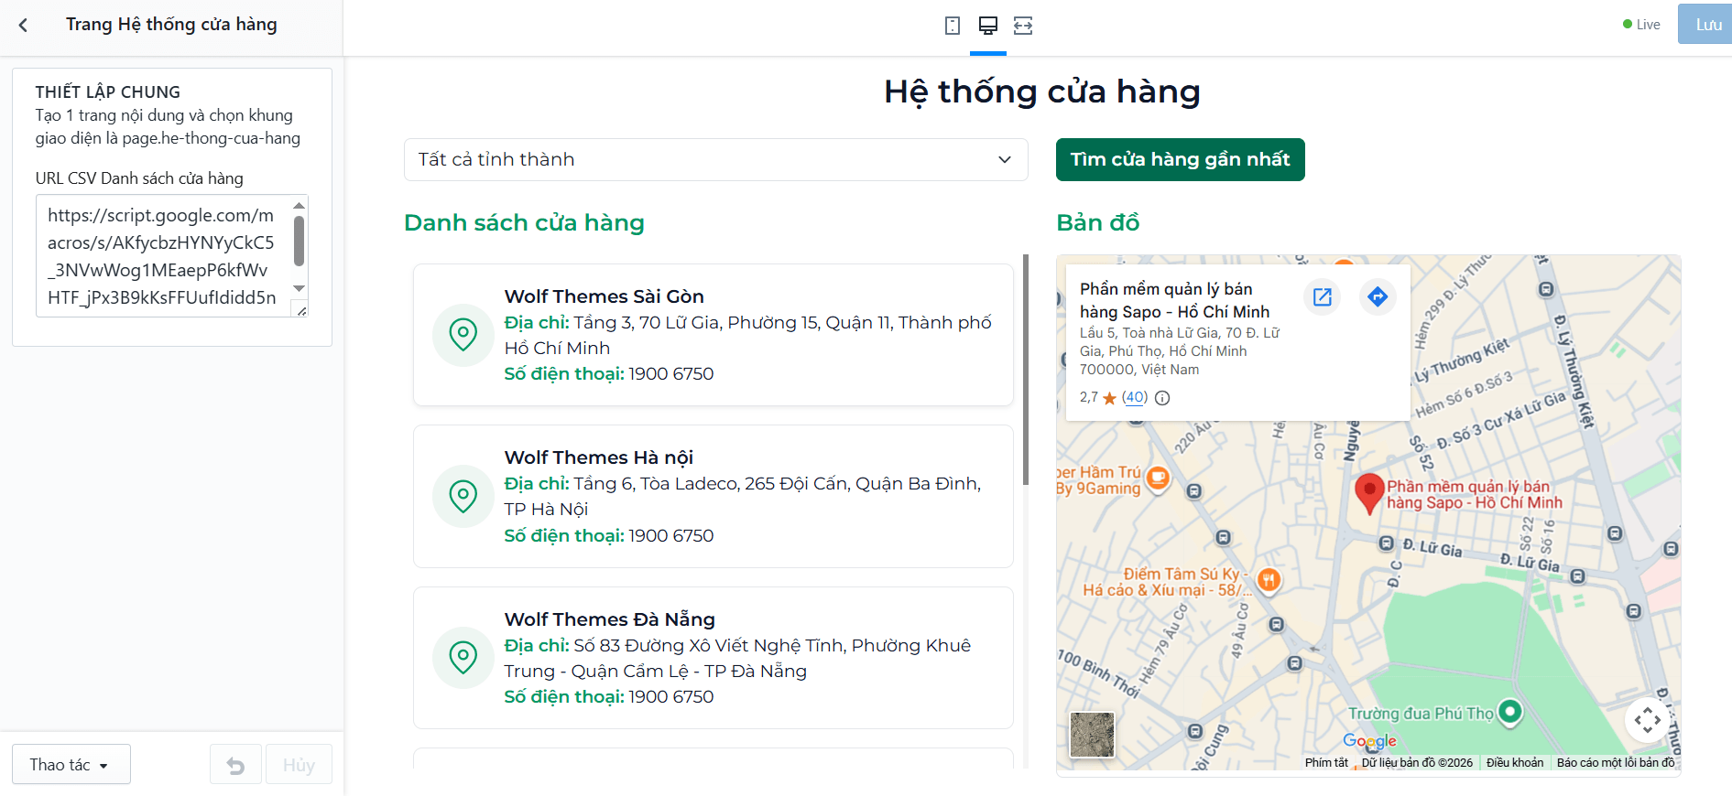Open larger map via external link icon
The width and height of the screenshot is (1732, 796).
pos(1323,296)
